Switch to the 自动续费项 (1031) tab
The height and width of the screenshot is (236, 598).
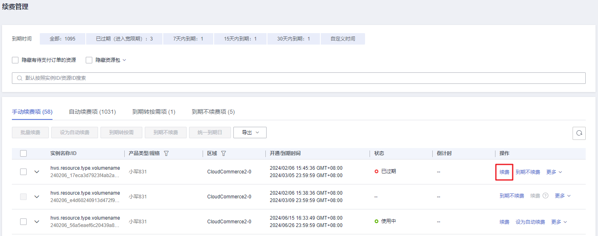pos(92,112)
